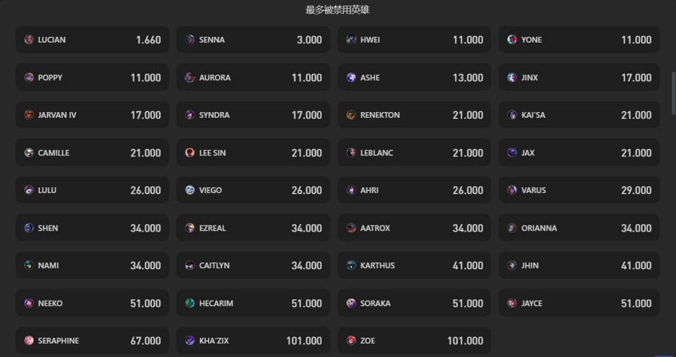Click the Senna champion portrait icon
Image resolution: width=676 pixels, height=357 pixels.
(190, 39)
